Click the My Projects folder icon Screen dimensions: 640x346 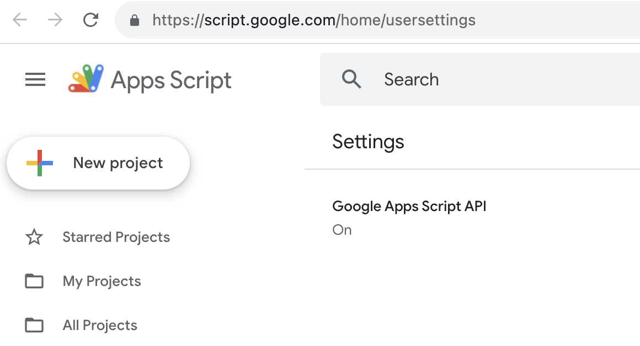click(x=34, y=281)
